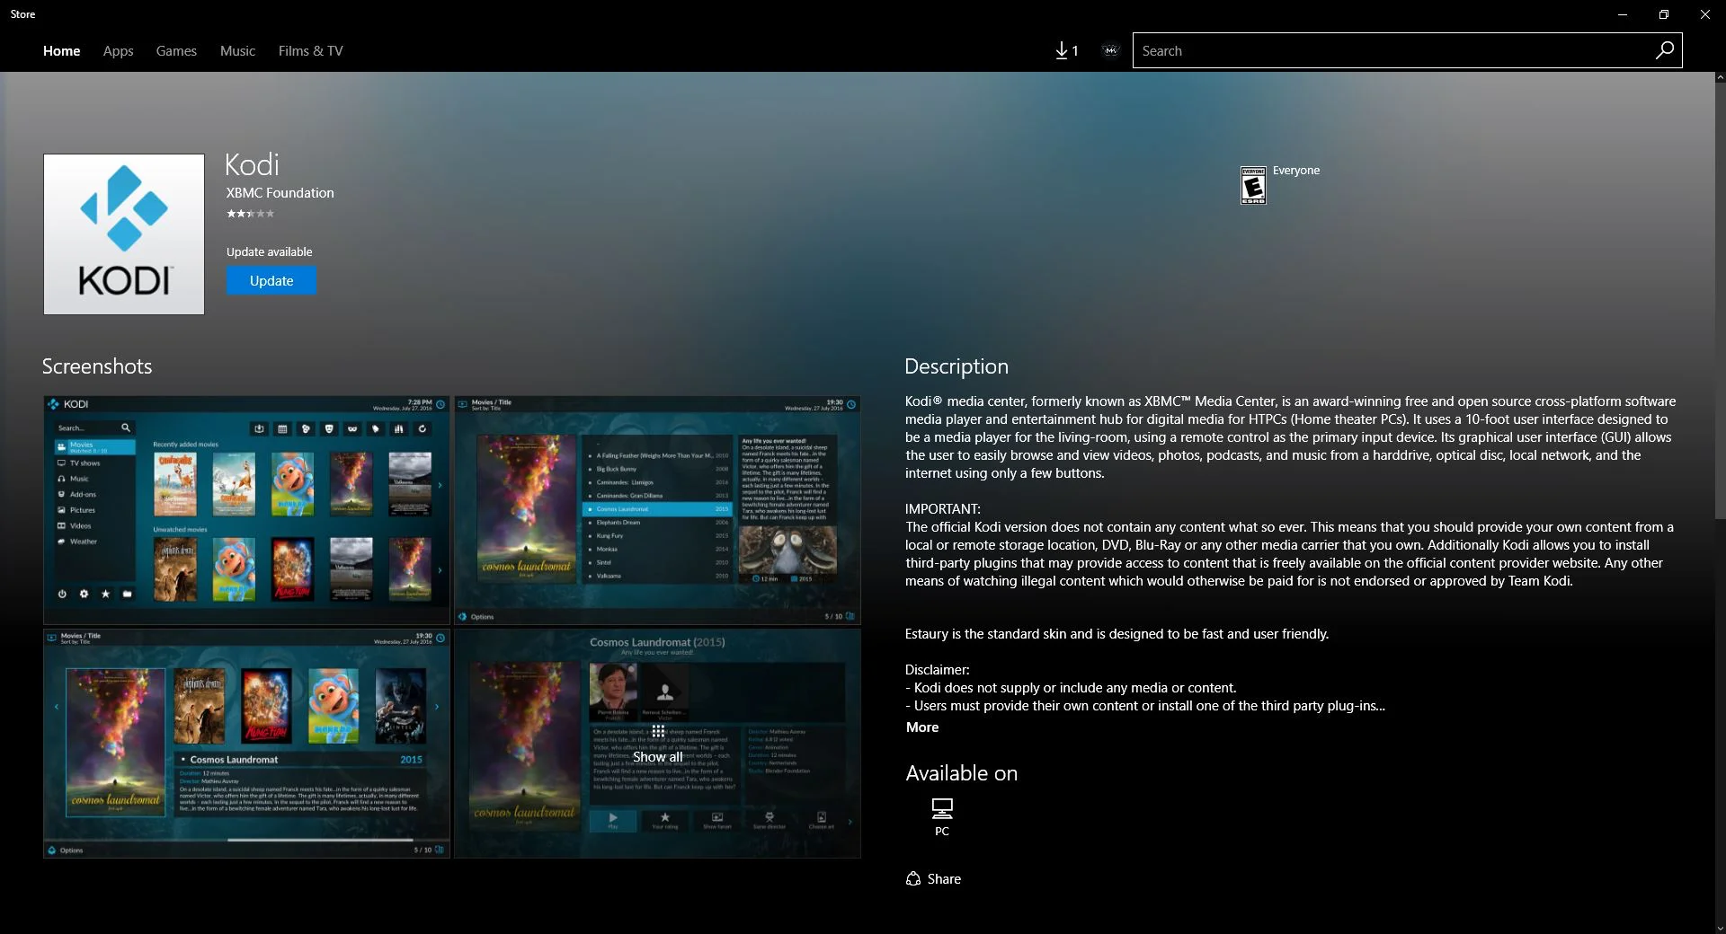Click the user account avatar icon
The width and height of the screenshot is (1726, 934).
(1110, 51)
